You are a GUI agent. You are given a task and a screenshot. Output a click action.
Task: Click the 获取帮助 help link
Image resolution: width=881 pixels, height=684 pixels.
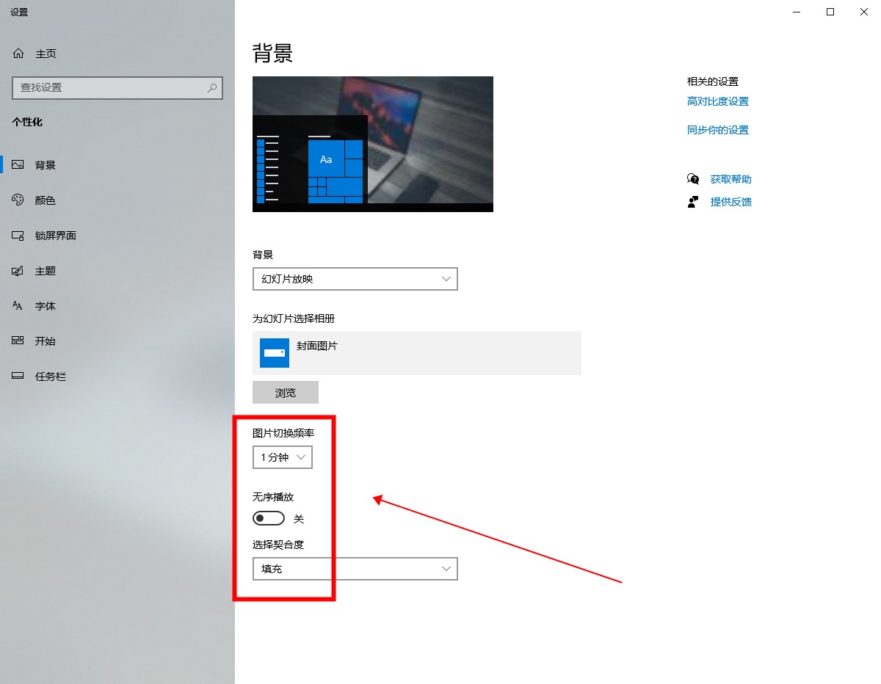pos(730,179)
